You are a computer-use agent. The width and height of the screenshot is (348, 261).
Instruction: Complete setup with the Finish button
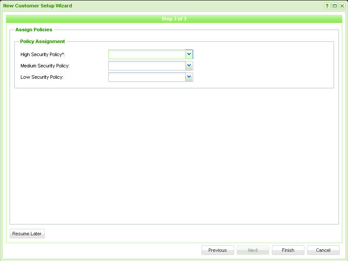288,250
